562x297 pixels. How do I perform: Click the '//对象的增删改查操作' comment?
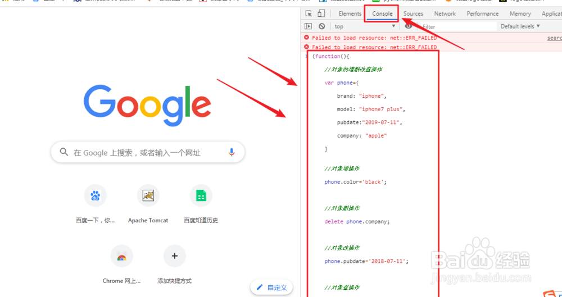pyautogui.click(x=353, y=70)
